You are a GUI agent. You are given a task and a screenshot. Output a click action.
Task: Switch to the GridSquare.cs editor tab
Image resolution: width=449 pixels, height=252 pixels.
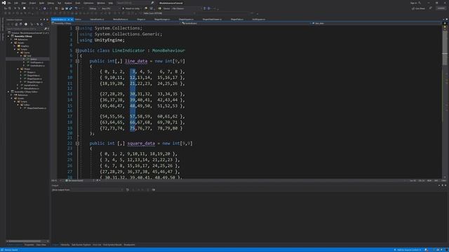click(259, 20)
